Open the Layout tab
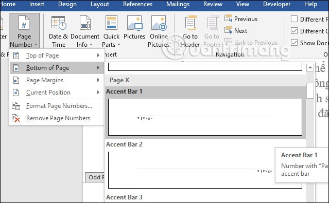Image resolution: width=329 pixels, height=203 pixels. point(100,4)
